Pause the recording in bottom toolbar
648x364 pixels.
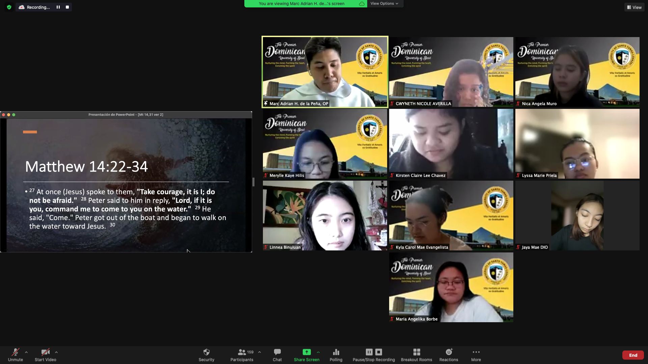369,352
